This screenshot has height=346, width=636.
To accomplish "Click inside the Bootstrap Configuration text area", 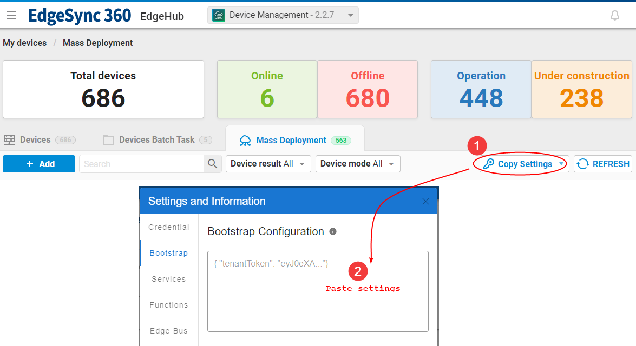I will tap(318, 291).
